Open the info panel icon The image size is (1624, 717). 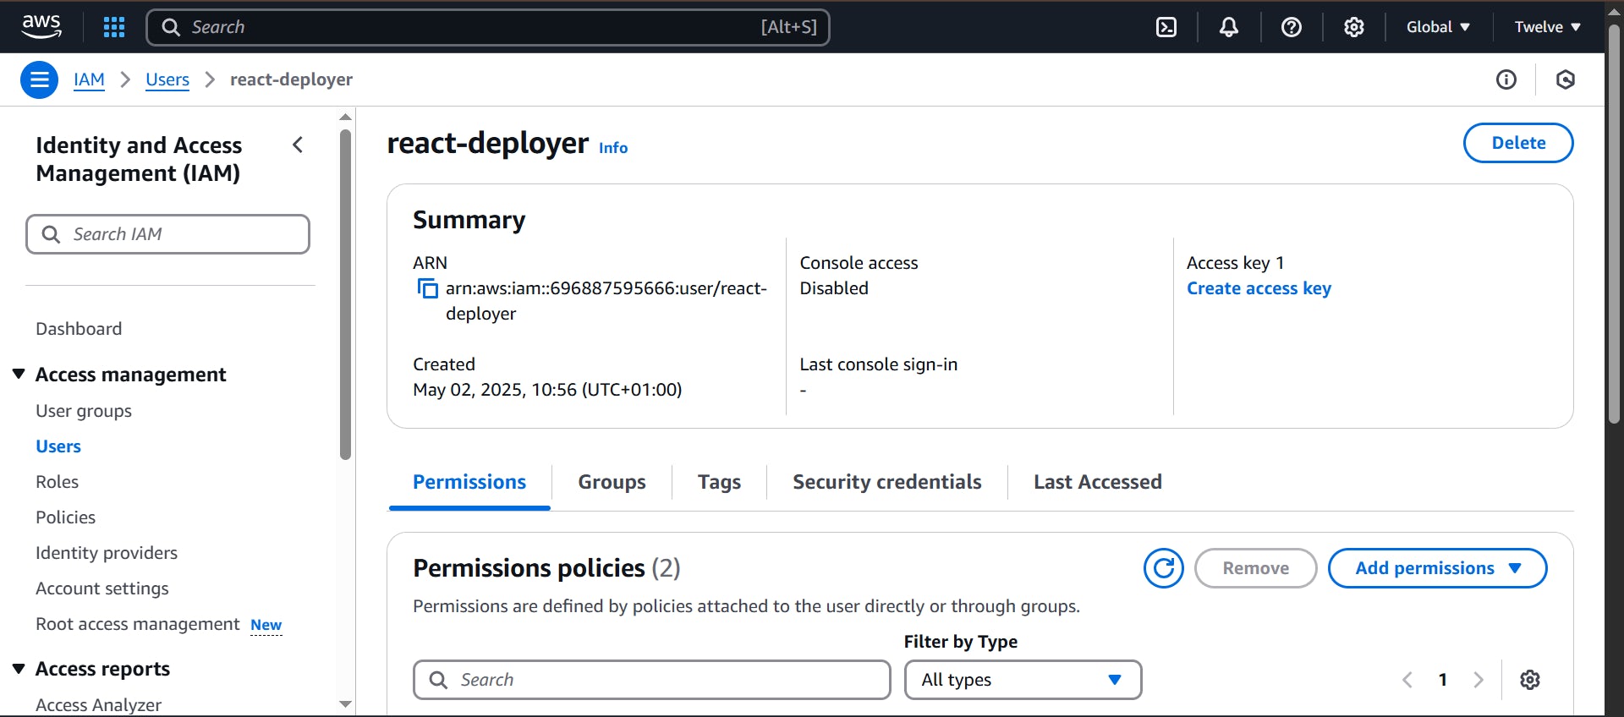[1506, 79]
